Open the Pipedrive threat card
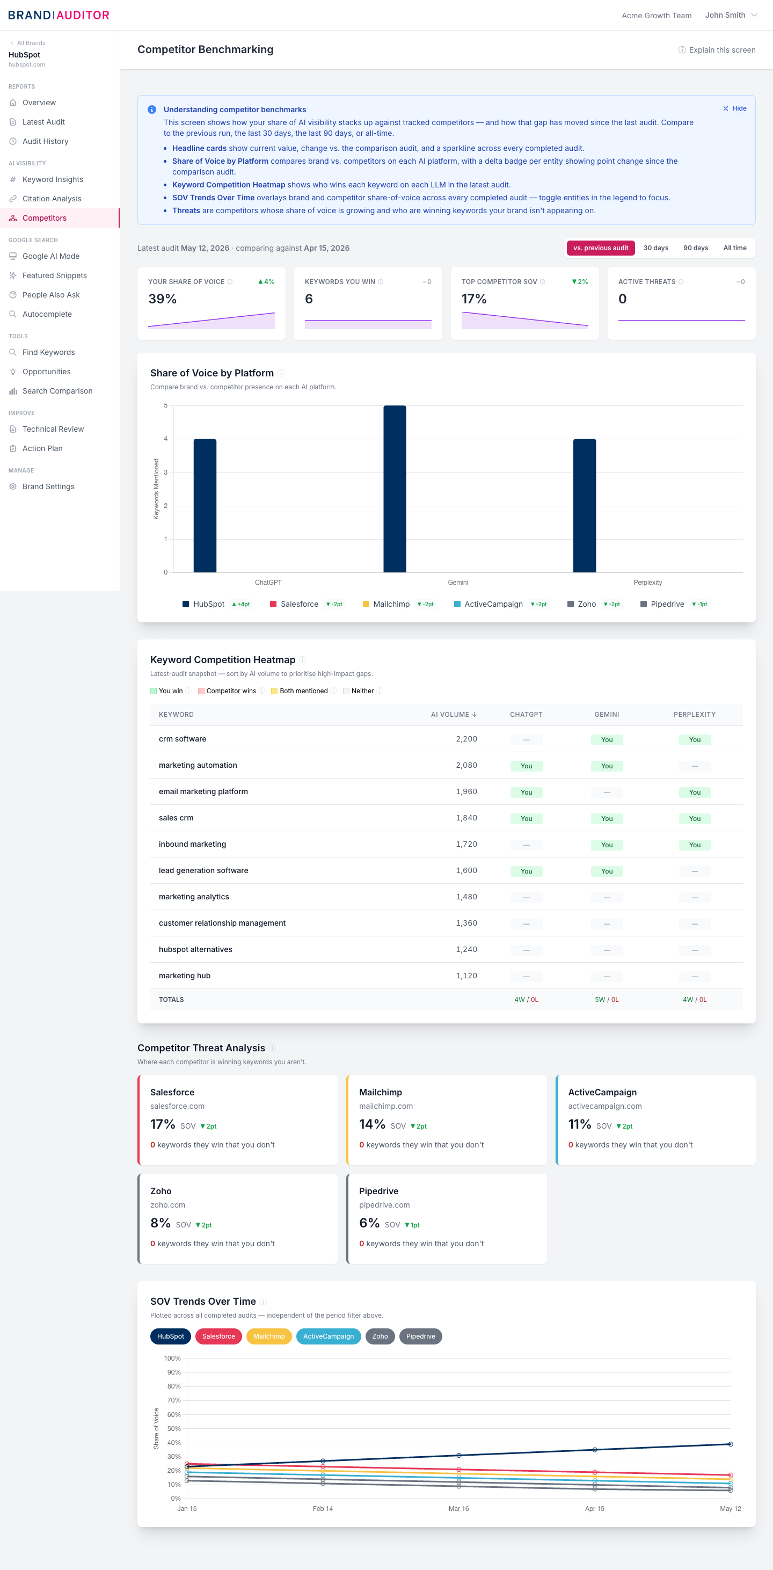The width and height of the screenshot is (773, 1570). (x=447, y=1219)
